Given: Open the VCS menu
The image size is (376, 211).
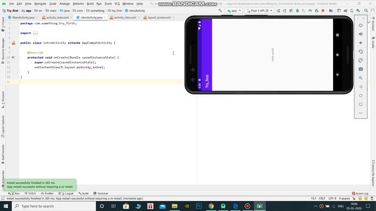Looking at the screenshot, I should point(117,4).
